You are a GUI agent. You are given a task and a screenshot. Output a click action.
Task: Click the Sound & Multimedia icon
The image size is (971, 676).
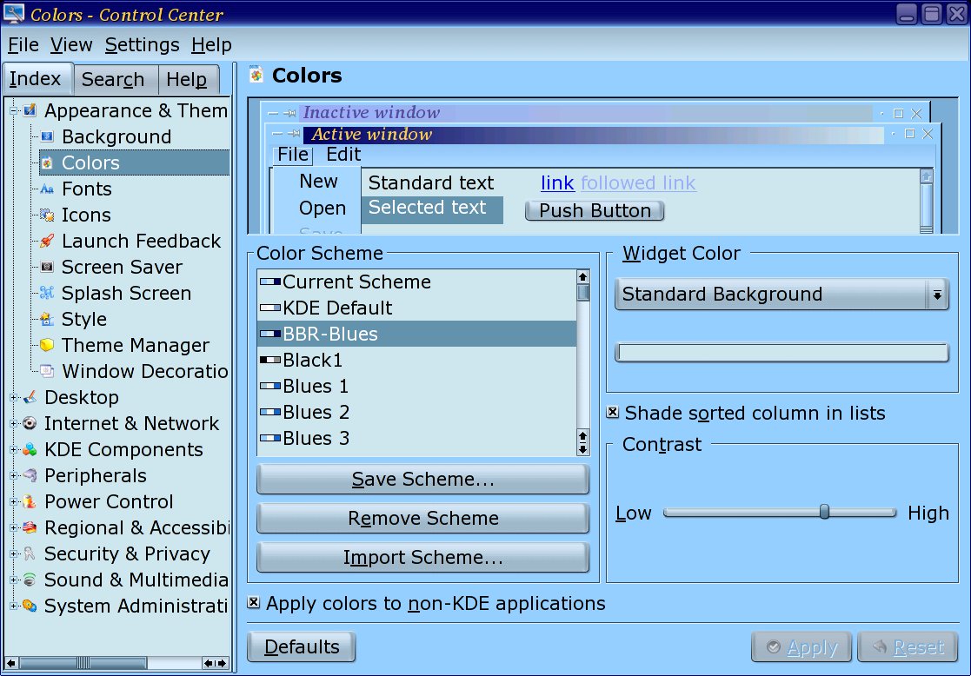[30, 580]
